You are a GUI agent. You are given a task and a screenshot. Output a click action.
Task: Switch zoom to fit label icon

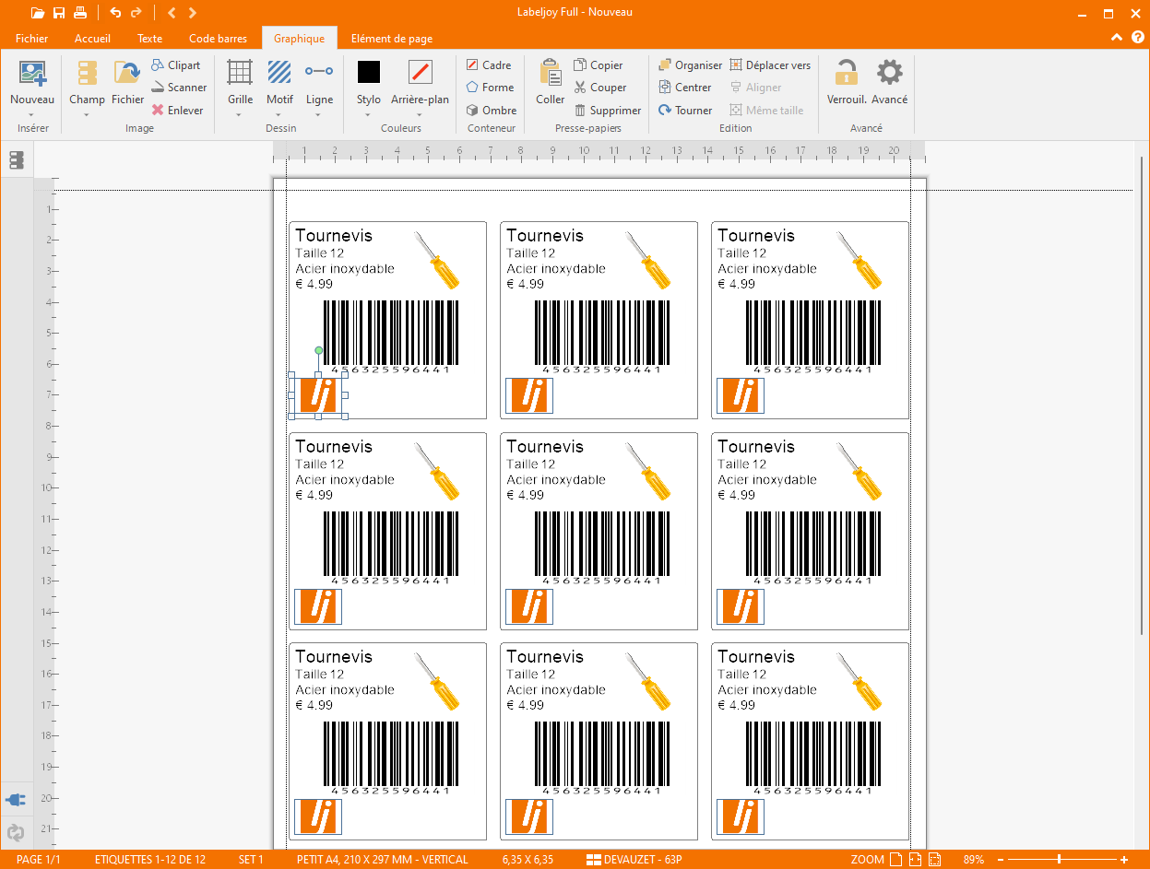(935, 860)
